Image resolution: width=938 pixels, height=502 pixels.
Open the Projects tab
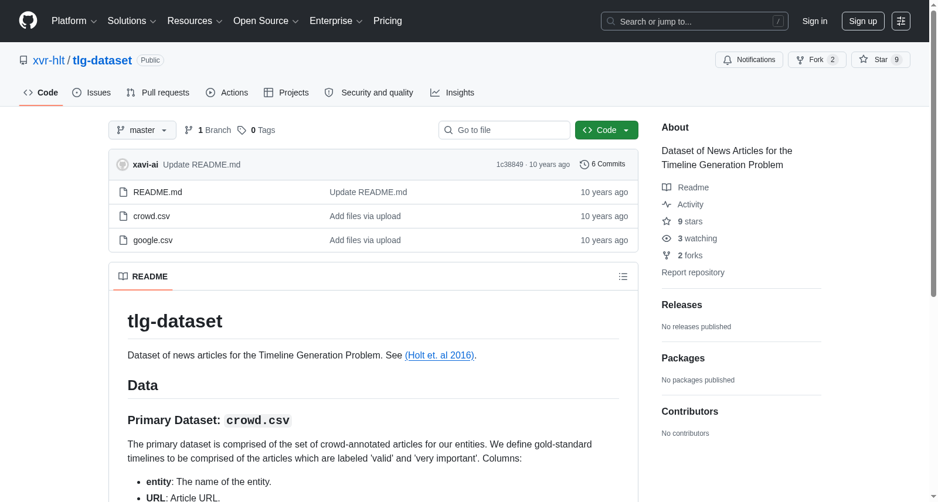(x=286, y=93)
